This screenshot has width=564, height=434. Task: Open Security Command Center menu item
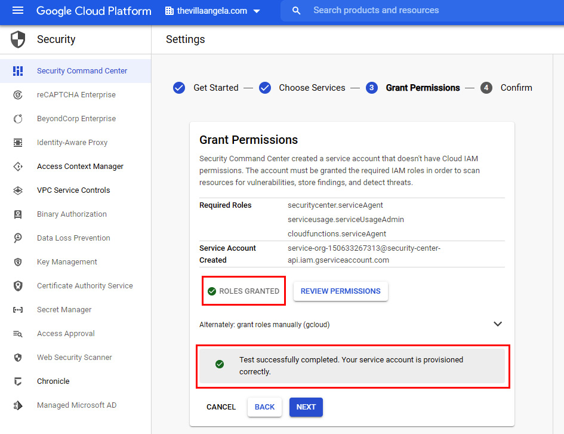click(x=76, y=71)
